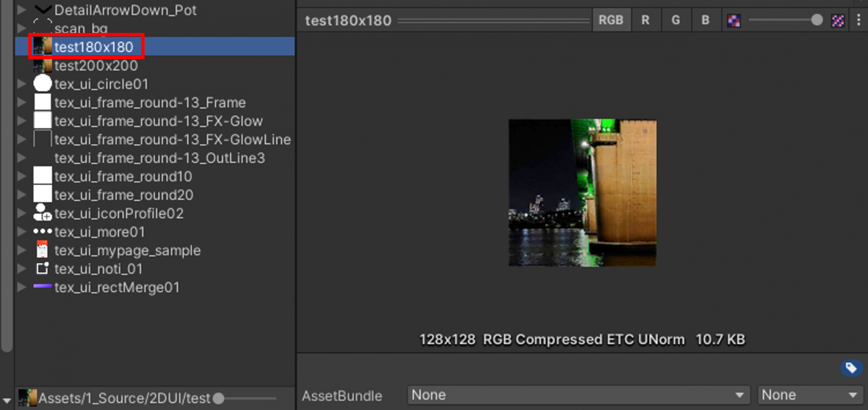Viewport: 868px width, 410px height.
Task: Expand the tex_ui_more01 asset
Action: (21, 231)
